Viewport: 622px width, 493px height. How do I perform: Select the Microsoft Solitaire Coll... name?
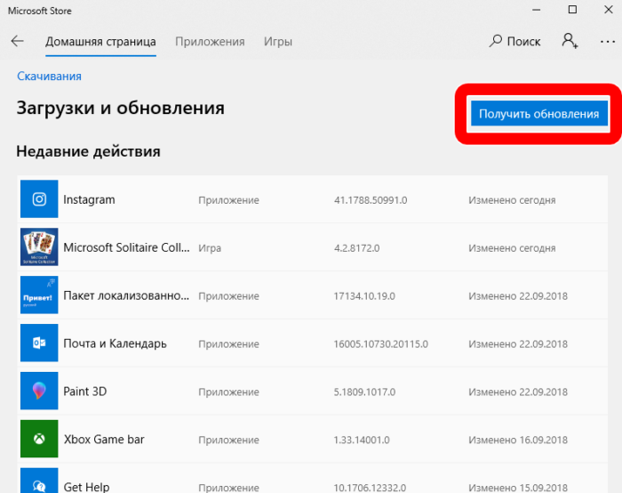click(x=126, y=247)
